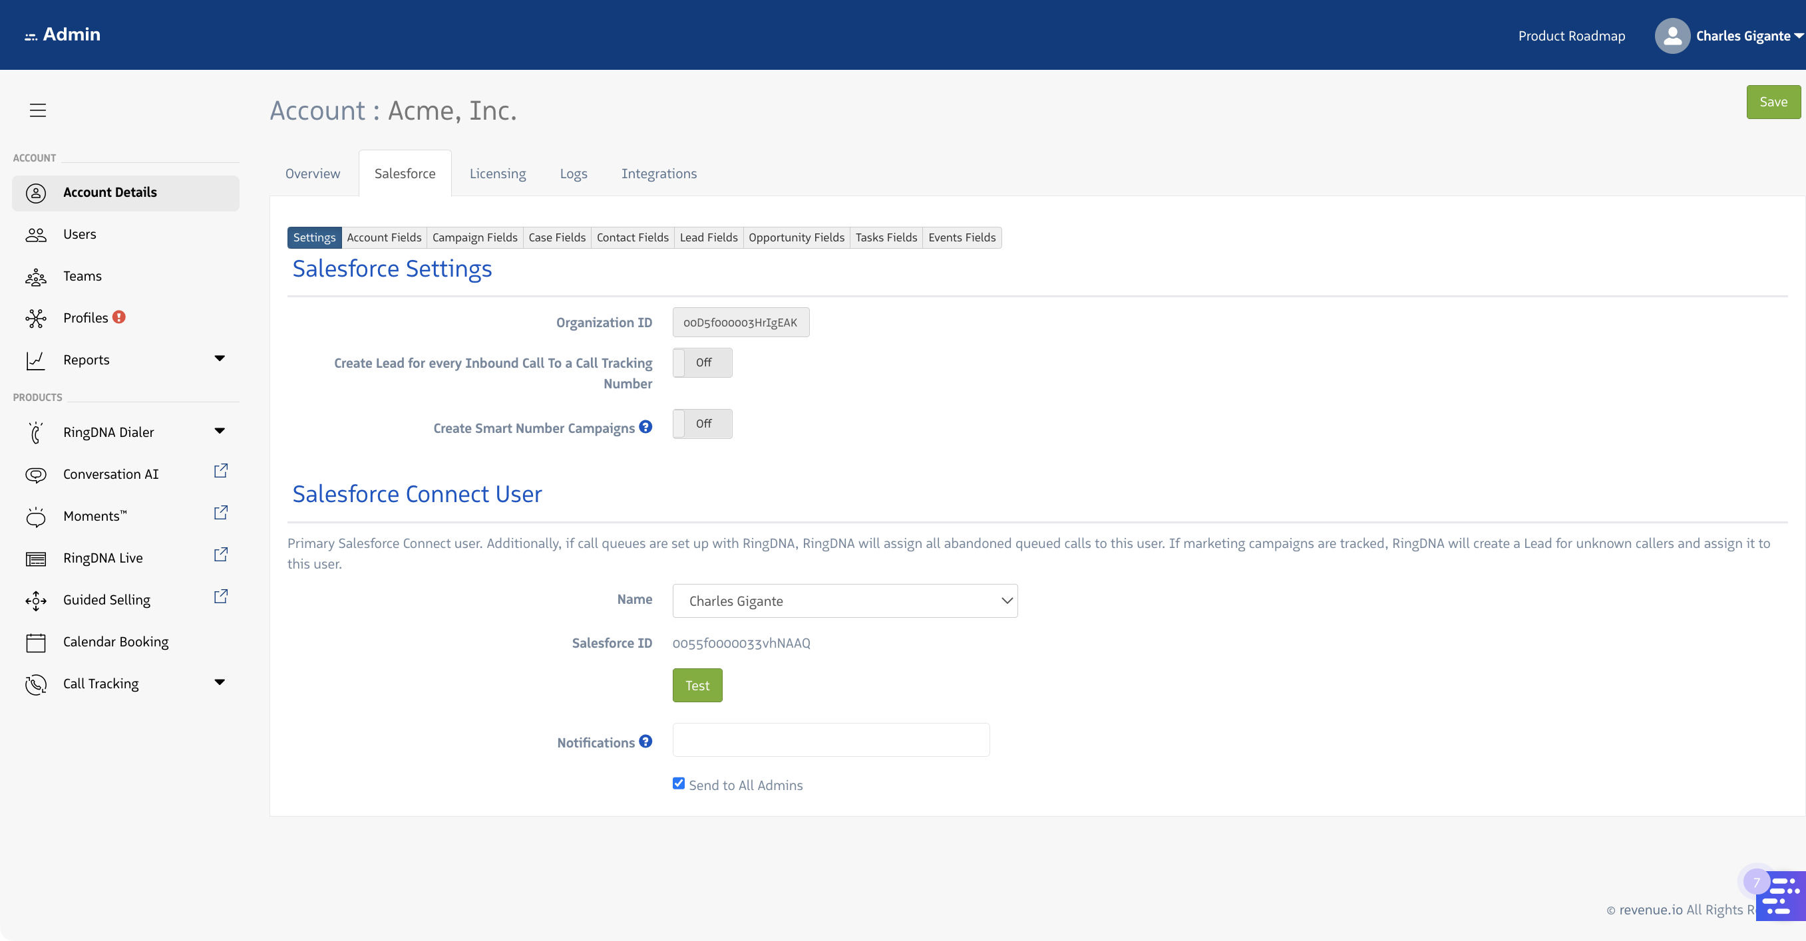The width and height of the screenshot is (1806, 941).
Task: Click the Admin logo
Action: click(x=63, y=35)
